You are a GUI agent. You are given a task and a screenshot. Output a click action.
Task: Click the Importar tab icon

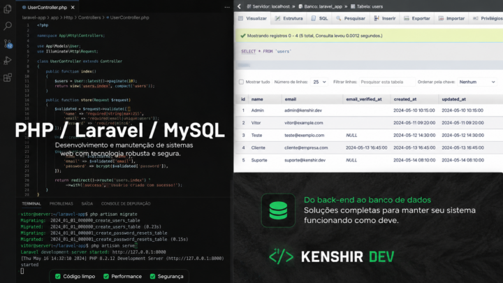click(x=441, y=18)
